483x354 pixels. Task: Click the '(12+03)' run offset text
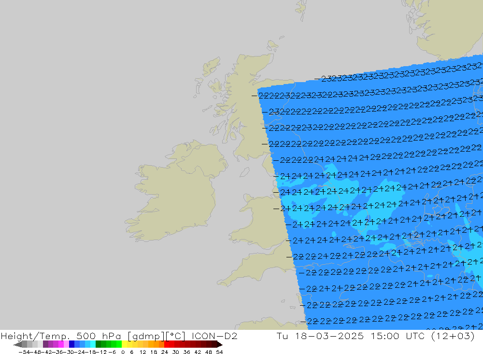453,336
